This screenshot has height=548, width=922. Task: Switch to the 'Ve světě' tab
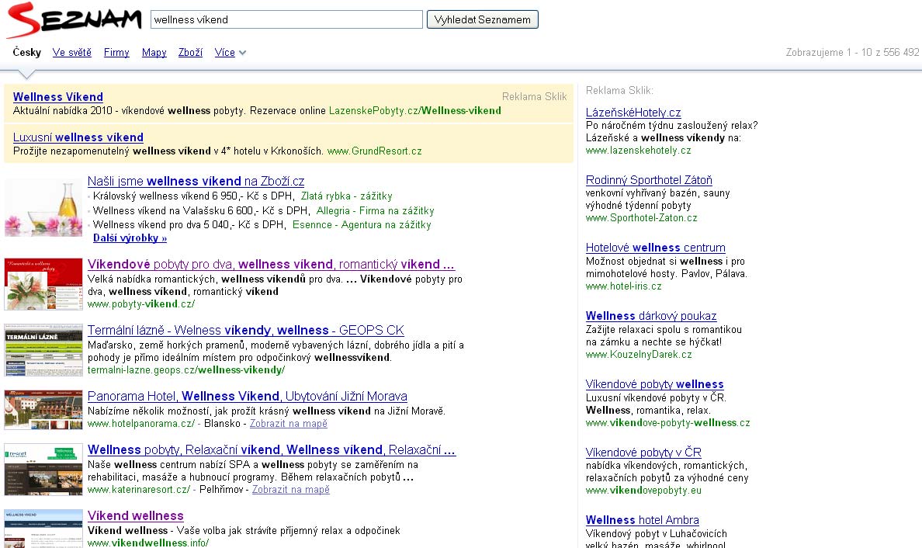click(x=71, y=52)
